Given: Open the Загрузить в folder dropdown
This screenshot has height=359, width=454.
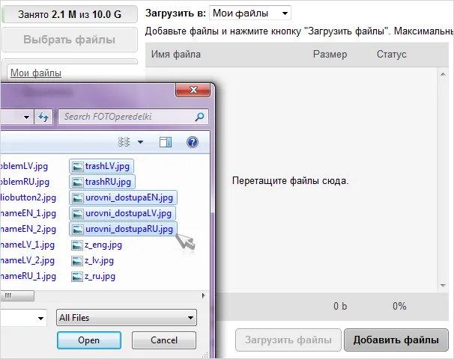Looking at the screenshot, I should click(250, 13).
